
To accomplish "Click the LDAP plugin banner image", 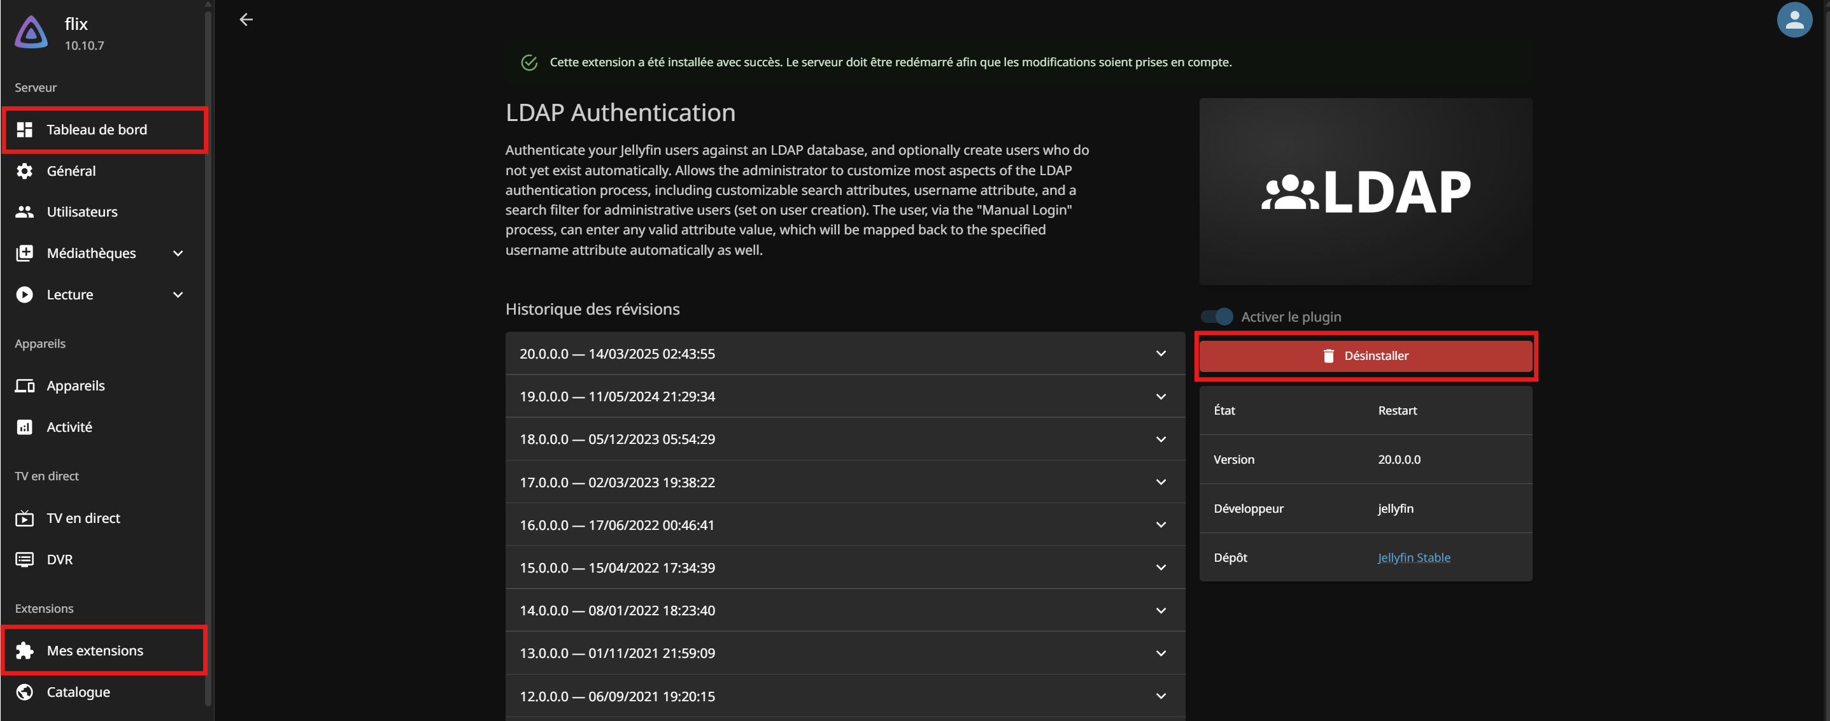I will coord(1365,192).
